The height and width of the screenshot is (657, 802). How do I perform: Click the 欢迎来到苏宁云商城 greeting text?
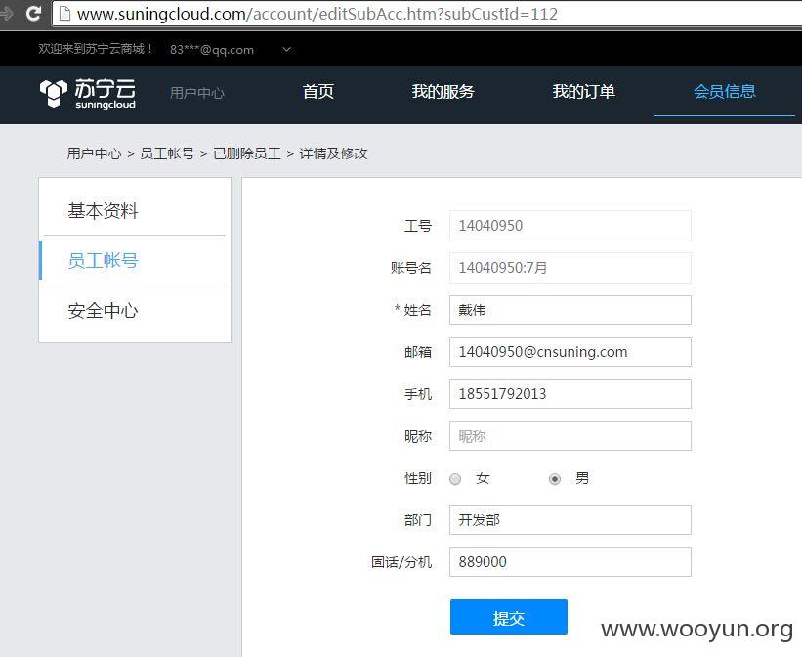coord(95,49)
